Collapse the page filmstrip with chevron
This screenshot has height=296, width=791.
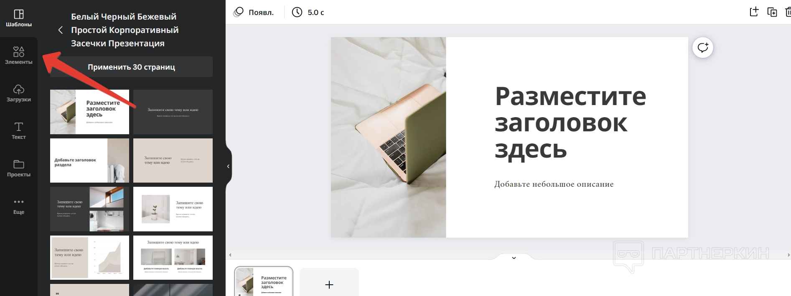coord(514,258)
